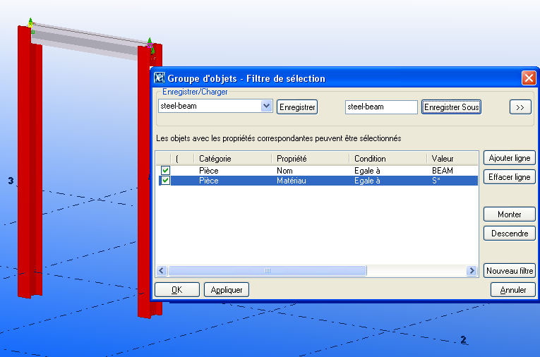This screenshot has width=540, height=357.
Task: Click the Effacer ligne button
Action: click(510, 177)
